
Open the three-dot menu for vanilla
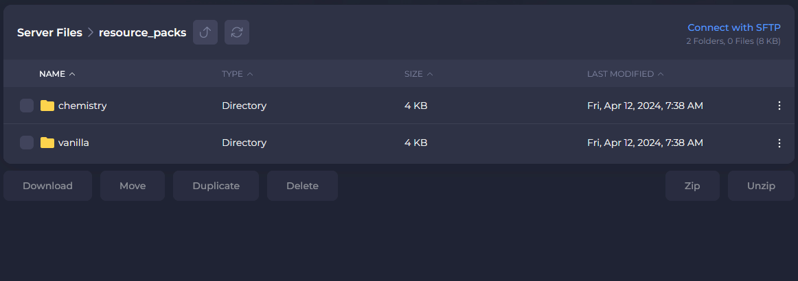click(779, 143)
